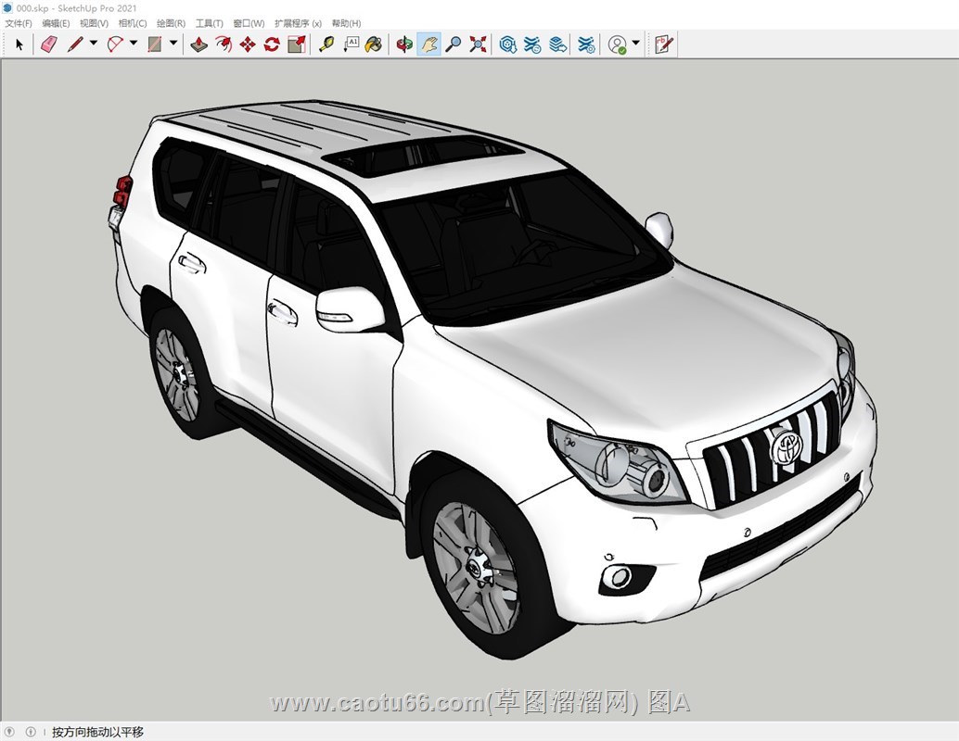Open the 相机(C) menu
959x741 pixels.
133,23
